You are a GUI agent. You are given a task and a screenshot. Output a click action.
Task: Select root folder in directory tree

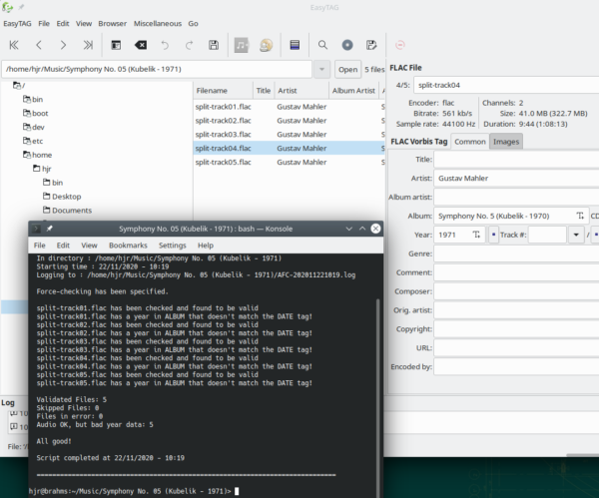[19, 85]
